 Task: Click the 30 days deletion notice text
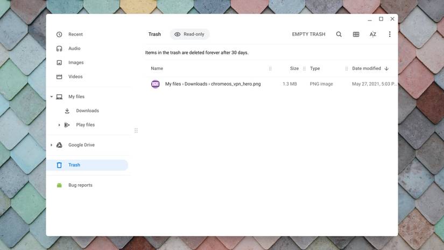pyautogui.click(x=197, y=53)
